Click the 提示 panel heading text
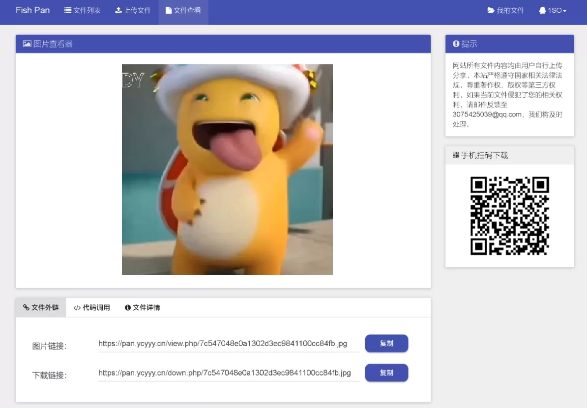 [x=470, y=44]
